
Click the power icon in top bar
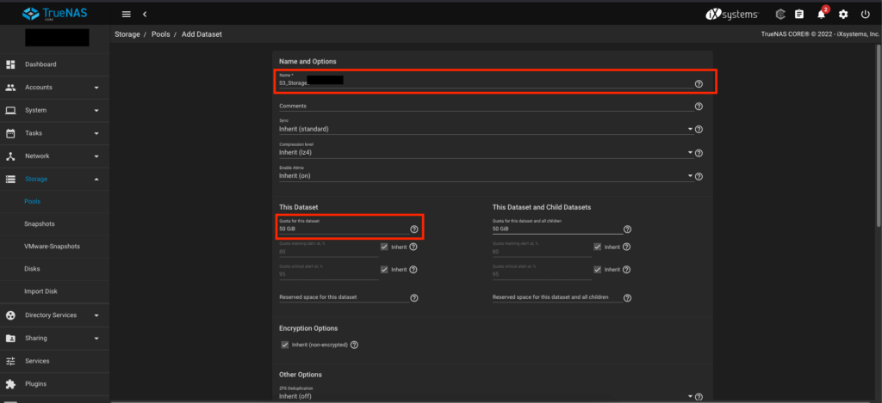[865, 15]
